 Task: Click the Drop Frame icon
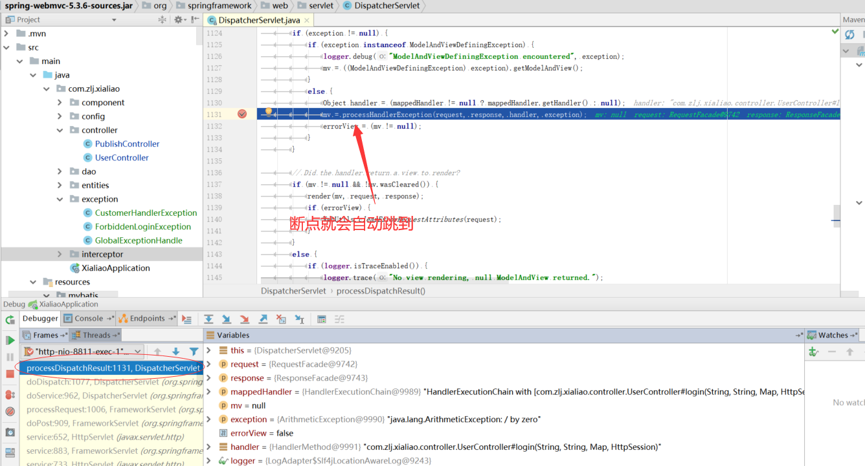tap(281, 319)
